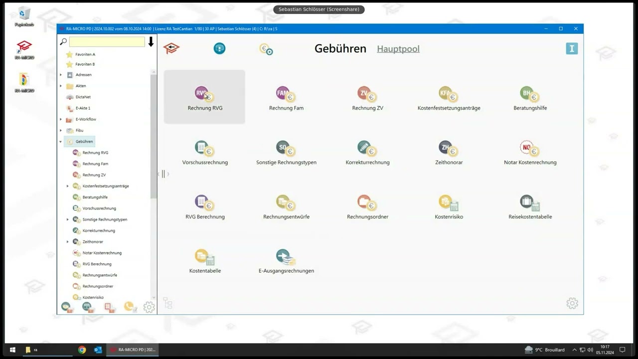Open Sonstige Rechnungstypen tile
Screen dimensions: 638x359
pyautogui.click(x=286, y=152)
